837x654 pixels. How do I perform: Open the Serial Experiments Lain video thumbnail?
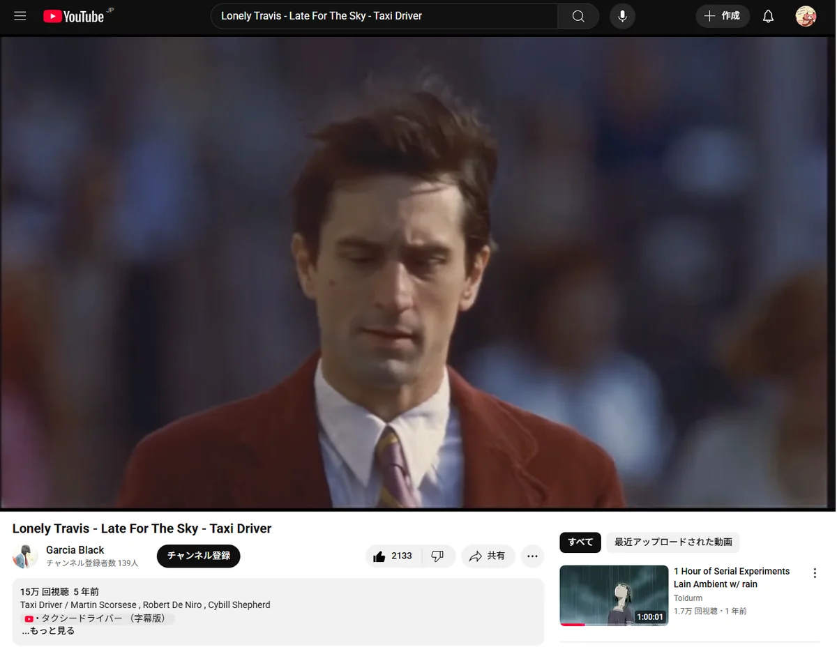click(614, 595)
